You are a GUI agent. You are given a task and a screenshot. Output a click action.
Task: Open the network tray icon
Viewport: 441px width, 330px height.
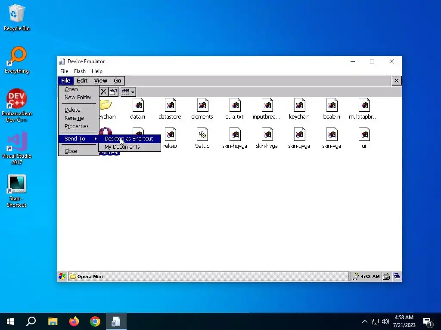point(375,321)
